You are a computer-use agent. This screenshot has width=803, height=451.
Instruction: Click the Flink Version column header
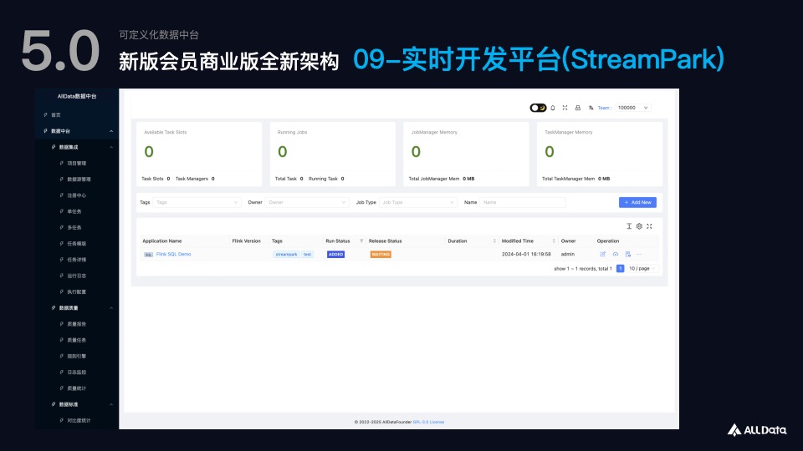(x=246, y=241)
